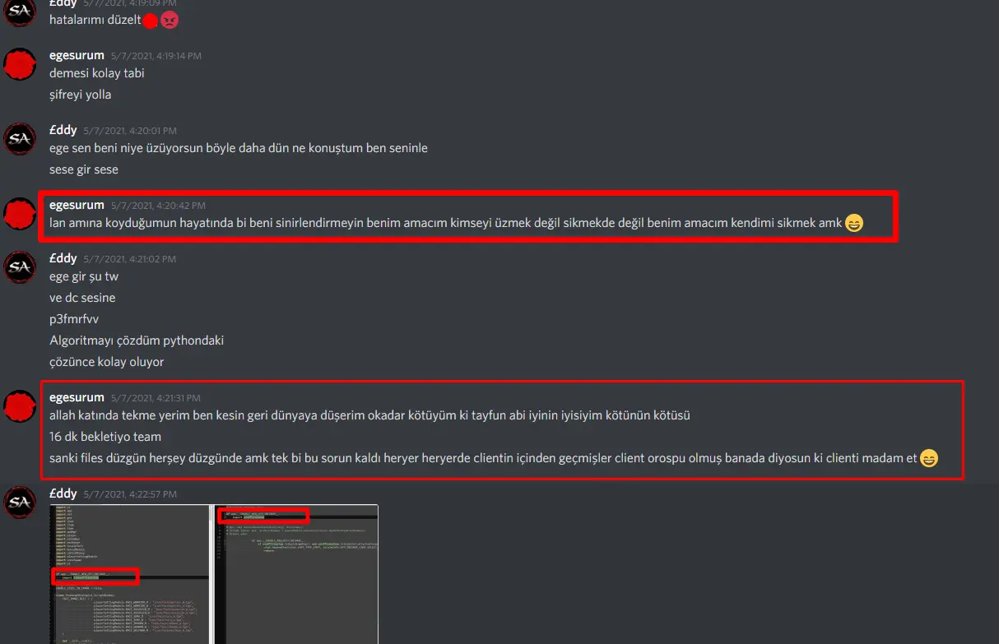Click £ddy's avatar at 4:21:02 message
This screenshot has width=999, height=644.
[20, 267]
